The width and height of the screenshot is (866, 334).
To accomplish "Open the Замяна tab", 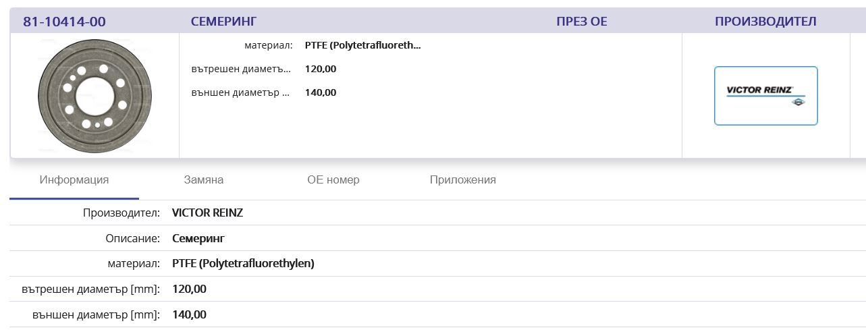I will [x=204, y=180].
